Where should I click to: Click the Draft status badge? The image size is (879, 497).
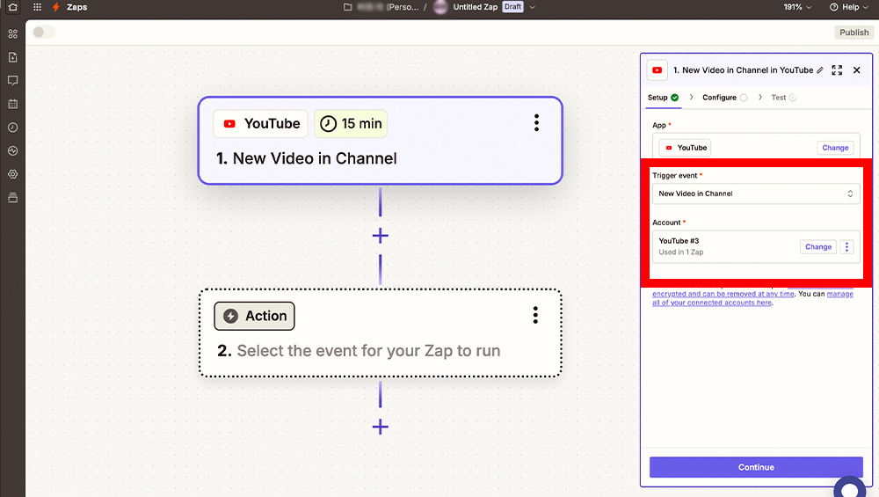pos(512,7)
